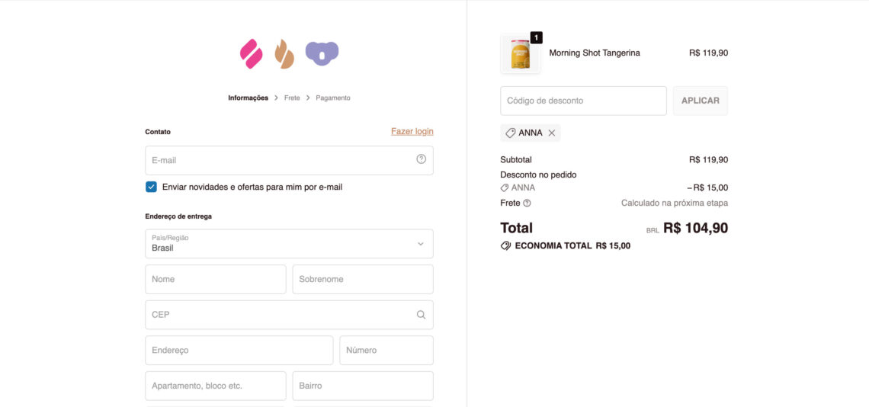Click the Fazer login link
869x407 pixels.
412,131
